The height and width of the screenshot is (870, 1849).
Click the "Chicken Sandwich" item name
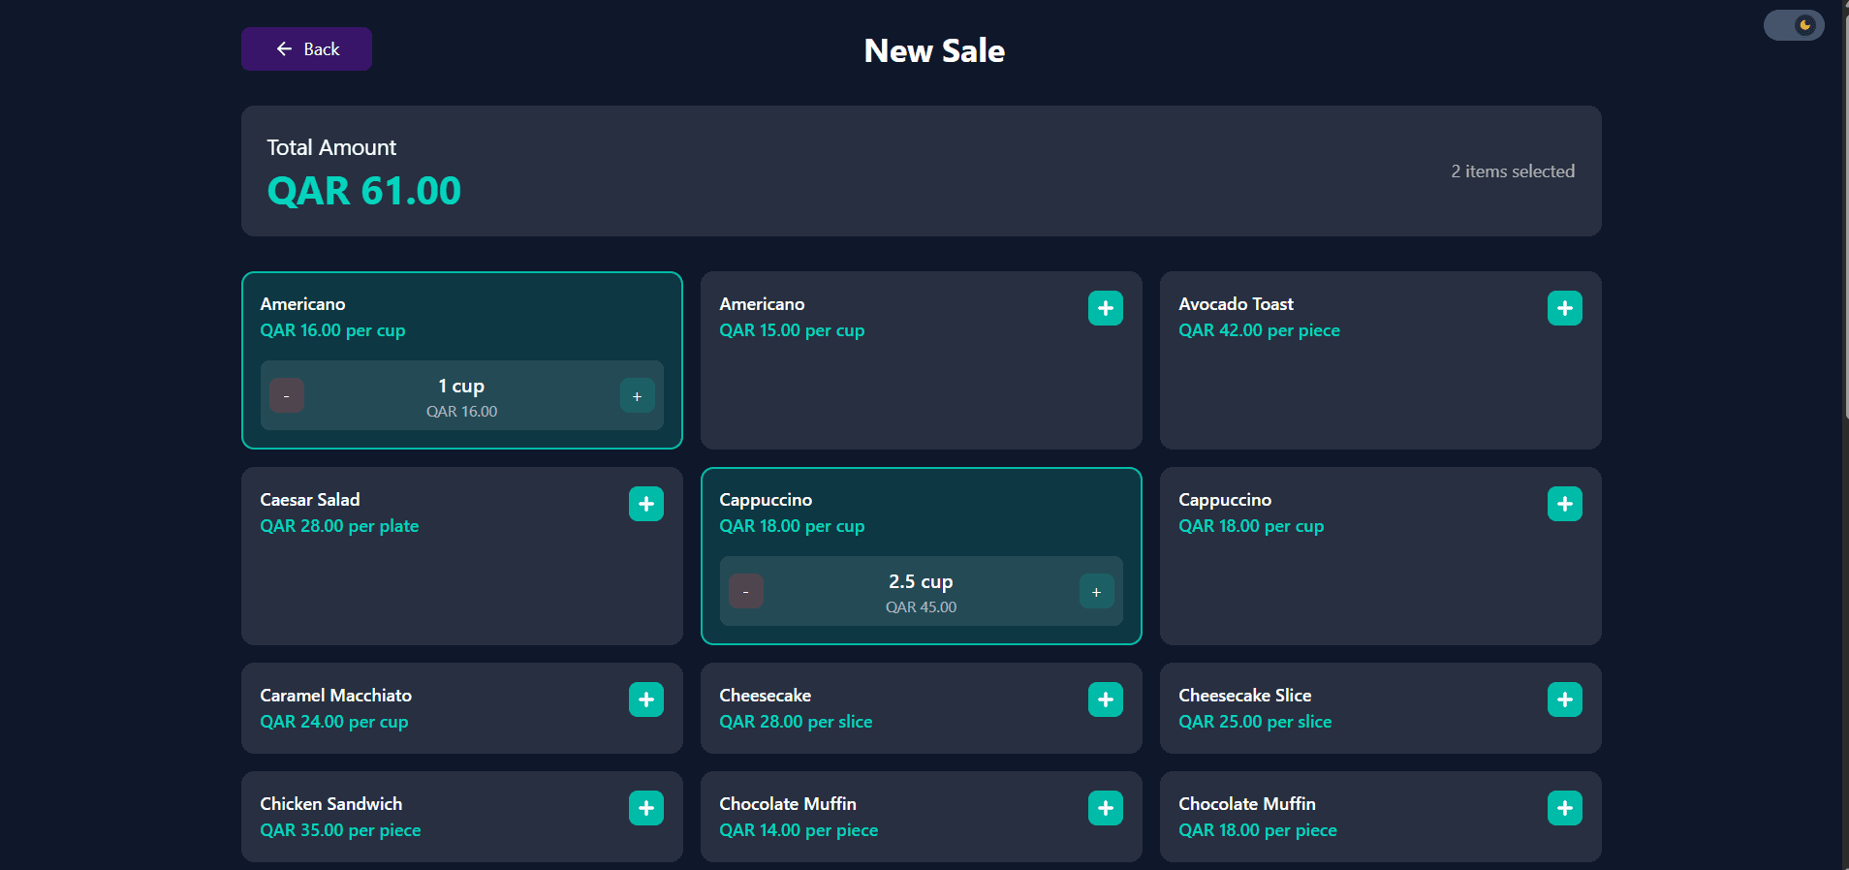pos(331,804)
